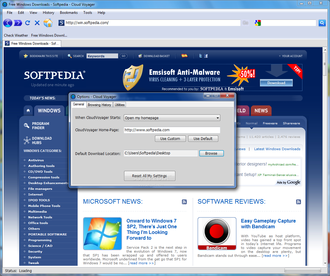Expand the Your Account menu
The height and width of the screenshot is (276, 330).
coord(291,56)
